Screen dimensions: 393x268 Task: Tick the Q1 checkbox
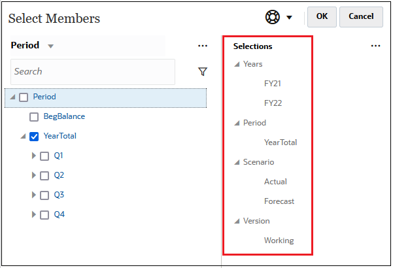coord(44,156)
